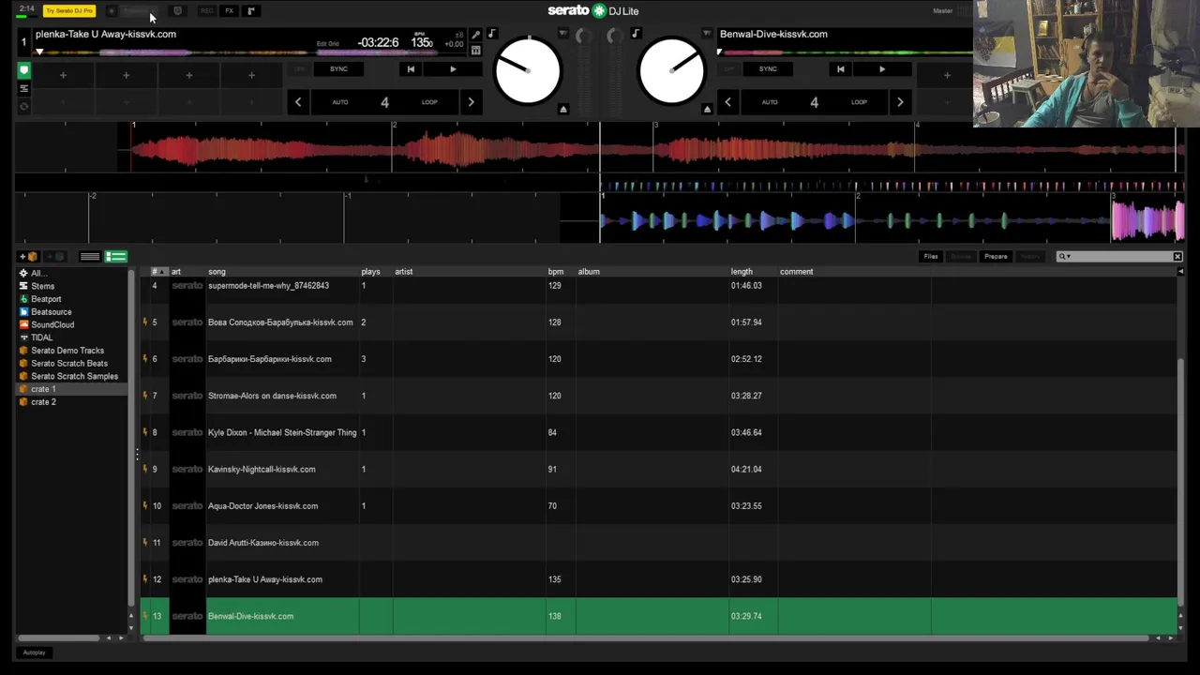Image resolution: width=1200 pixels, height=675 pixels.
Task: Add first hot cue on left deck
Action: (63, 75)
